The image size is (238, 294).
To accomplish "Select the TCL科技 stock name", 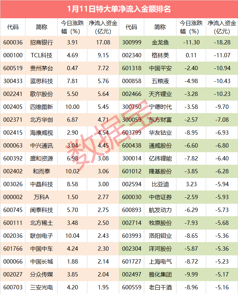I will [42, 56].
